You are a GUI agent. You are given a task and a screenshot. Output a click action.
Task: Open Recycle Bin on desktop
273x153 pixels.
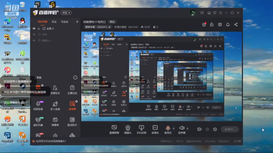(23, 6)
